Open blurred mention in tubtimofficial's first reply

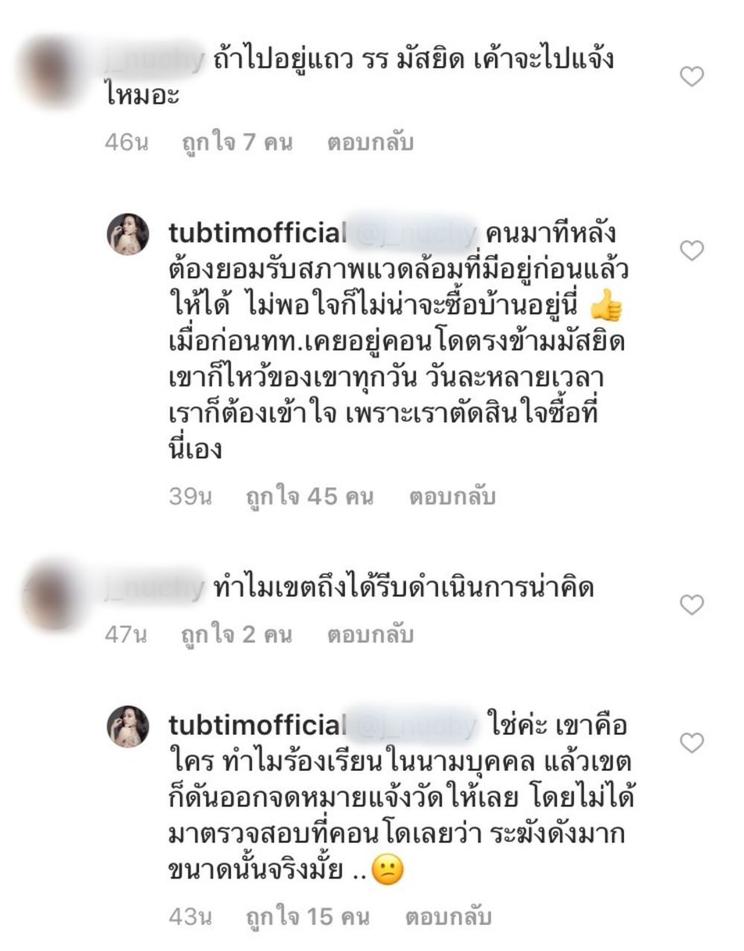[x=413, y=234]
